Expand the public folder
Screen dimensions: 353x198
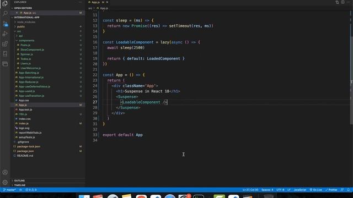(21, 26)
